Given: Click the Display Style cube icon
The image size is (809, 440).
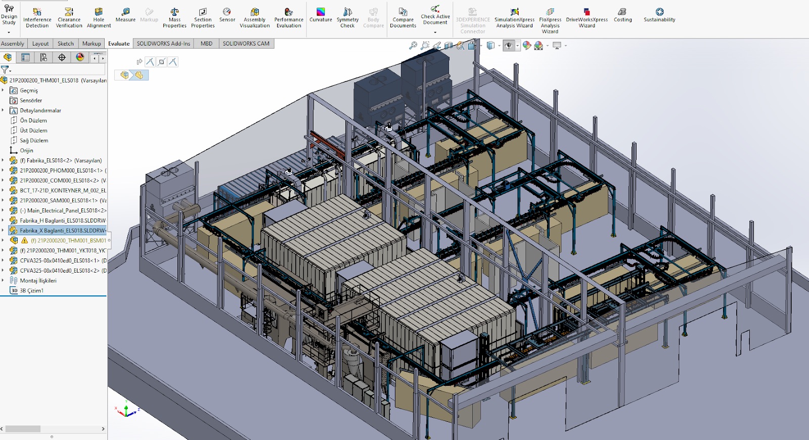Looking at the screenshot, I should (x=490, y=46).
